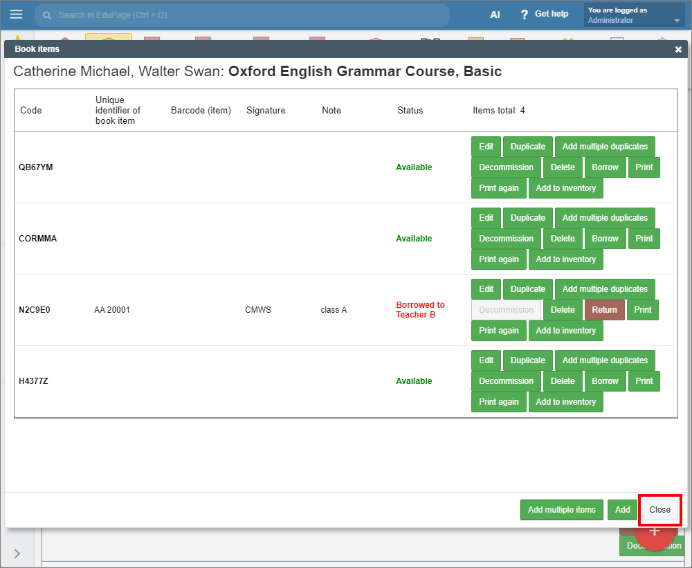
Task: Click the search magnifier icon
Action: [x=46, y=15]
